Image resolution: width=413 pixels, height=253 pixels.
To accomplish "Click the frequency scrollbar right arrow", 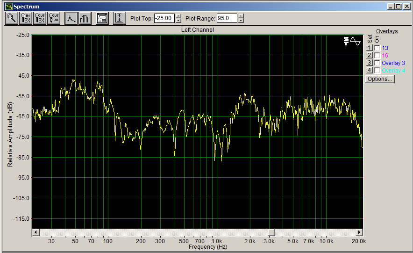I will pos(359,232).
